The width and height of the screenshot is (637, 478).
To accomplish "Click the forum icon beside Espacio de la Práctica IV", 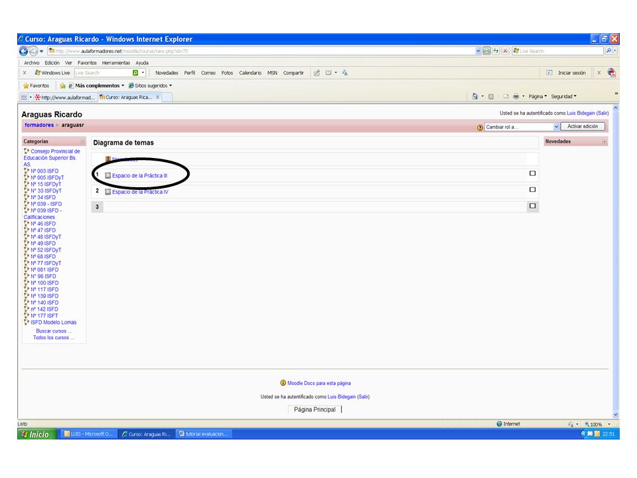I will coord(107,192).
